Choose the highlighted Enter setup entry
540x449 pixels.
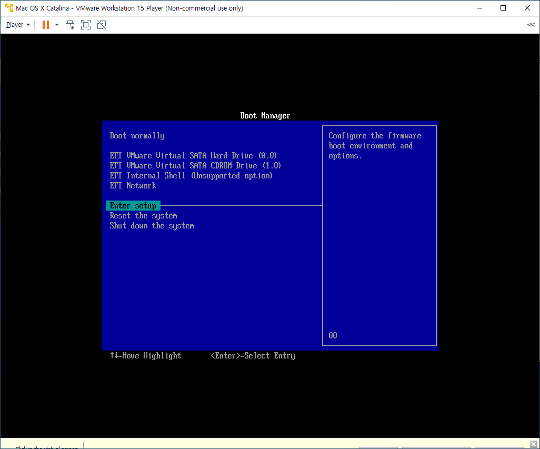[133, 206]
